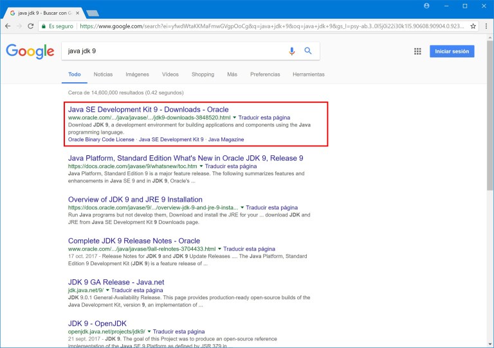Expand dropdown arrow beside whatsnew/toc.htm URL
494x348 pixels.
[x=201, y=166]
